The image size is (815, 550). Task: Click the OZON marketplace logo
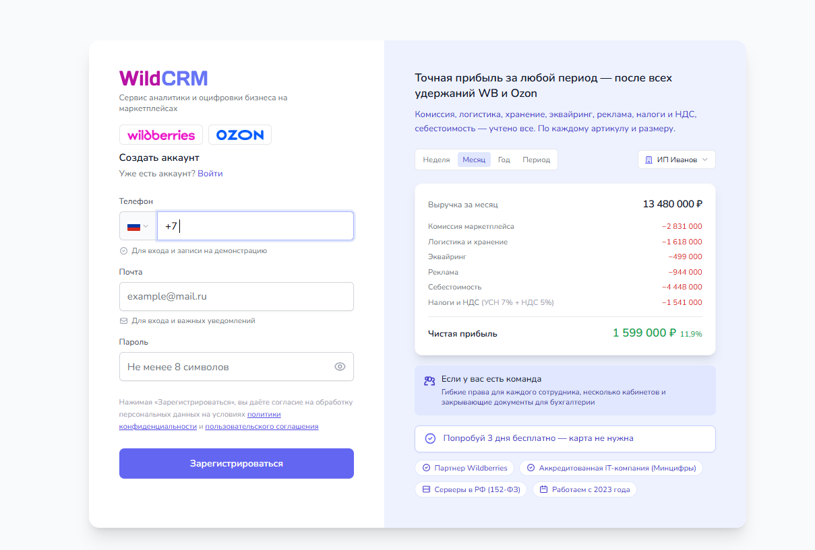(240, 135)
